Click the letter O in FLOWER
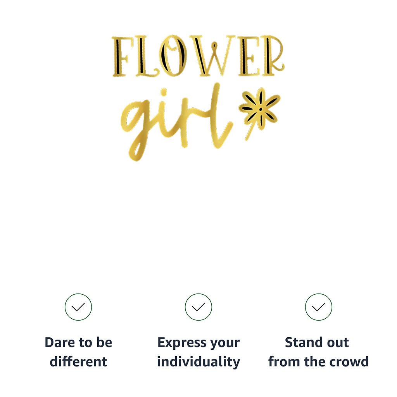 [173, 56]
